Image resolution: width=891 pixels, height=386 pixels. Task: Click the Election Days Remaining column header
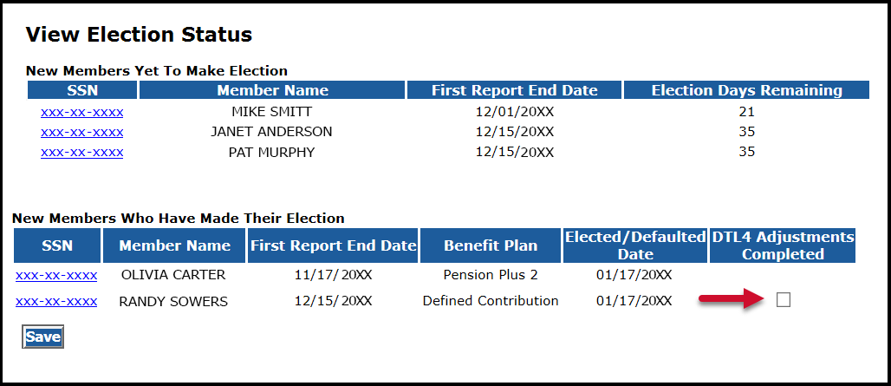tap(746, 90)
